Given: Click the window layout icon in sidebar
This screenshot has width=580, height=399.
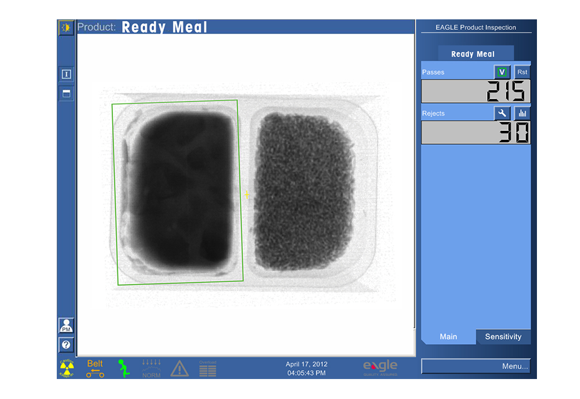Looking at the screenshot, I should 66,94.
